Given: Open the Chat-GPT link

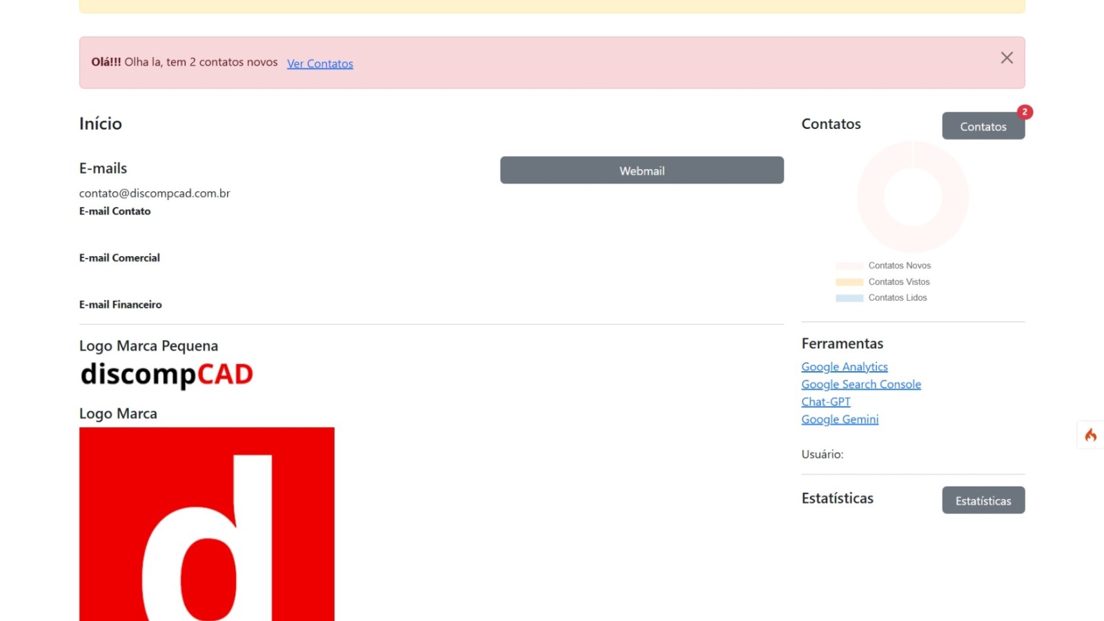Looking at the screenshot, I should point(826,402).
